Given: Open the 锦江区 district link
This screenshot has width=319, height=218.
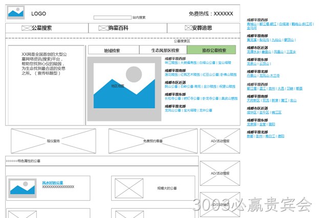Looking at the screenshot, I should click(277, 112).
